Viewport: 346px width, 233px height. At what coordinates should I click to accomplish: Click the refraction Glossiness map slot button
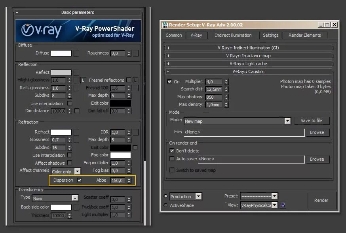click(x=76, y=140)
